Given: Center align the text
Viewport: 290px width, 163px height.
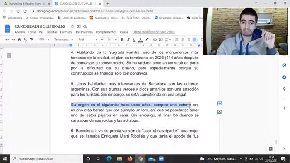Looking at the screenshot, I should coord(183,40).
